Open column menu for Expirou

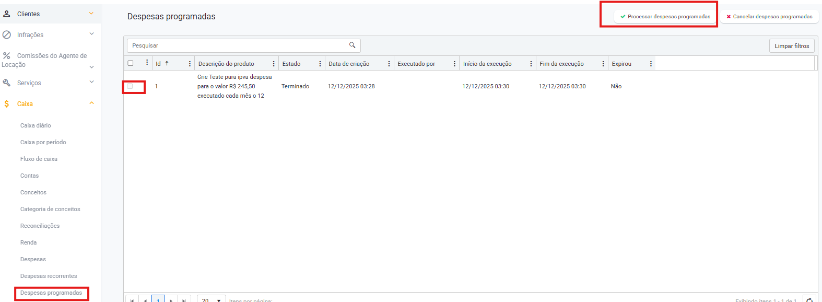tap(651, 64)
